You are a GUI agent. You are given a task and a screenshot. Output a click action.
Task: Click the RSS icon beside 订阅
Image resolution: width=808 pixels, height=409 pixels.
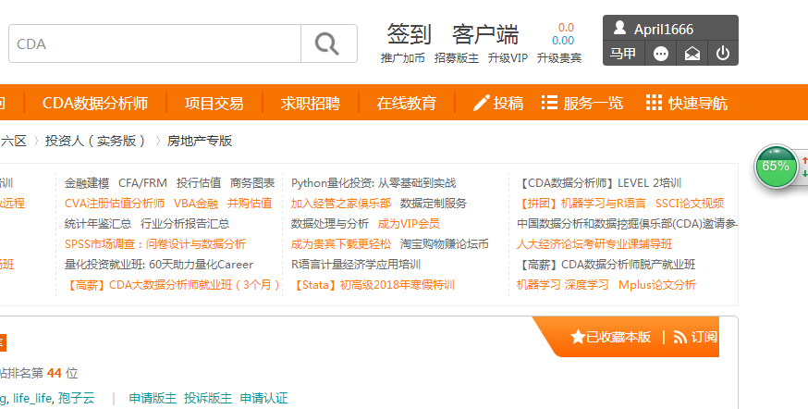(679, 338)
